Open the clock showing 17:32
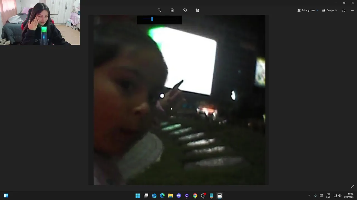The width and height of the screenshot is (357, 200). click(349, 196)
